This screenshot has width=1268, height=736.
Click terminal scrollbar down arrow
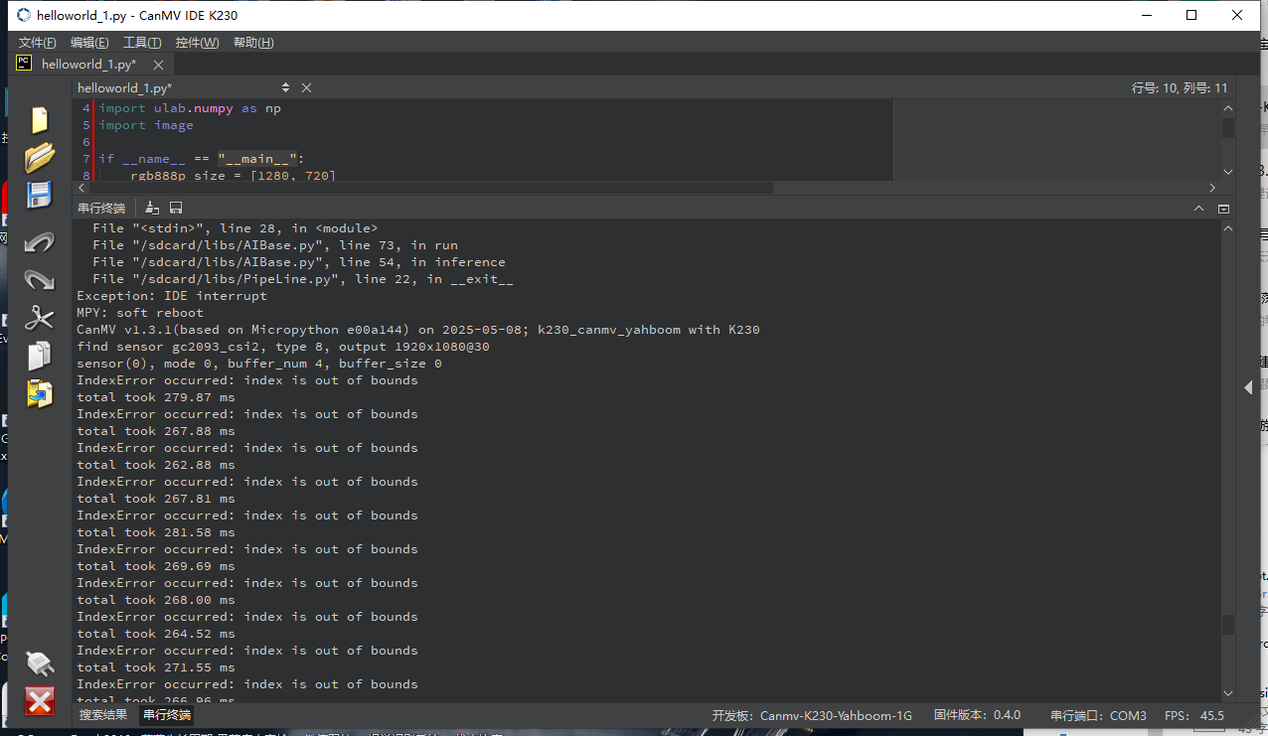point(1228,692)
